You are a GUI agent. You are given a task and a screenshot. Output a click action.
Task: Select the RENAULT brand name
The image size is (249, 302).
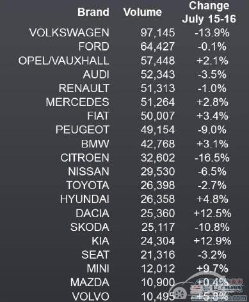pyautogui.click(x=84, y=88)
